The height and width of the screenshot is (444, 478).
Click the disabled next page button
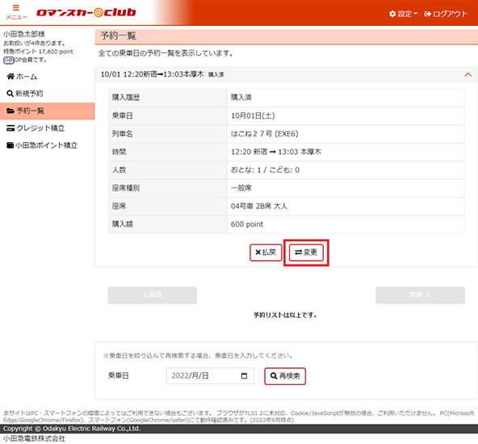[x=420, y=295]
